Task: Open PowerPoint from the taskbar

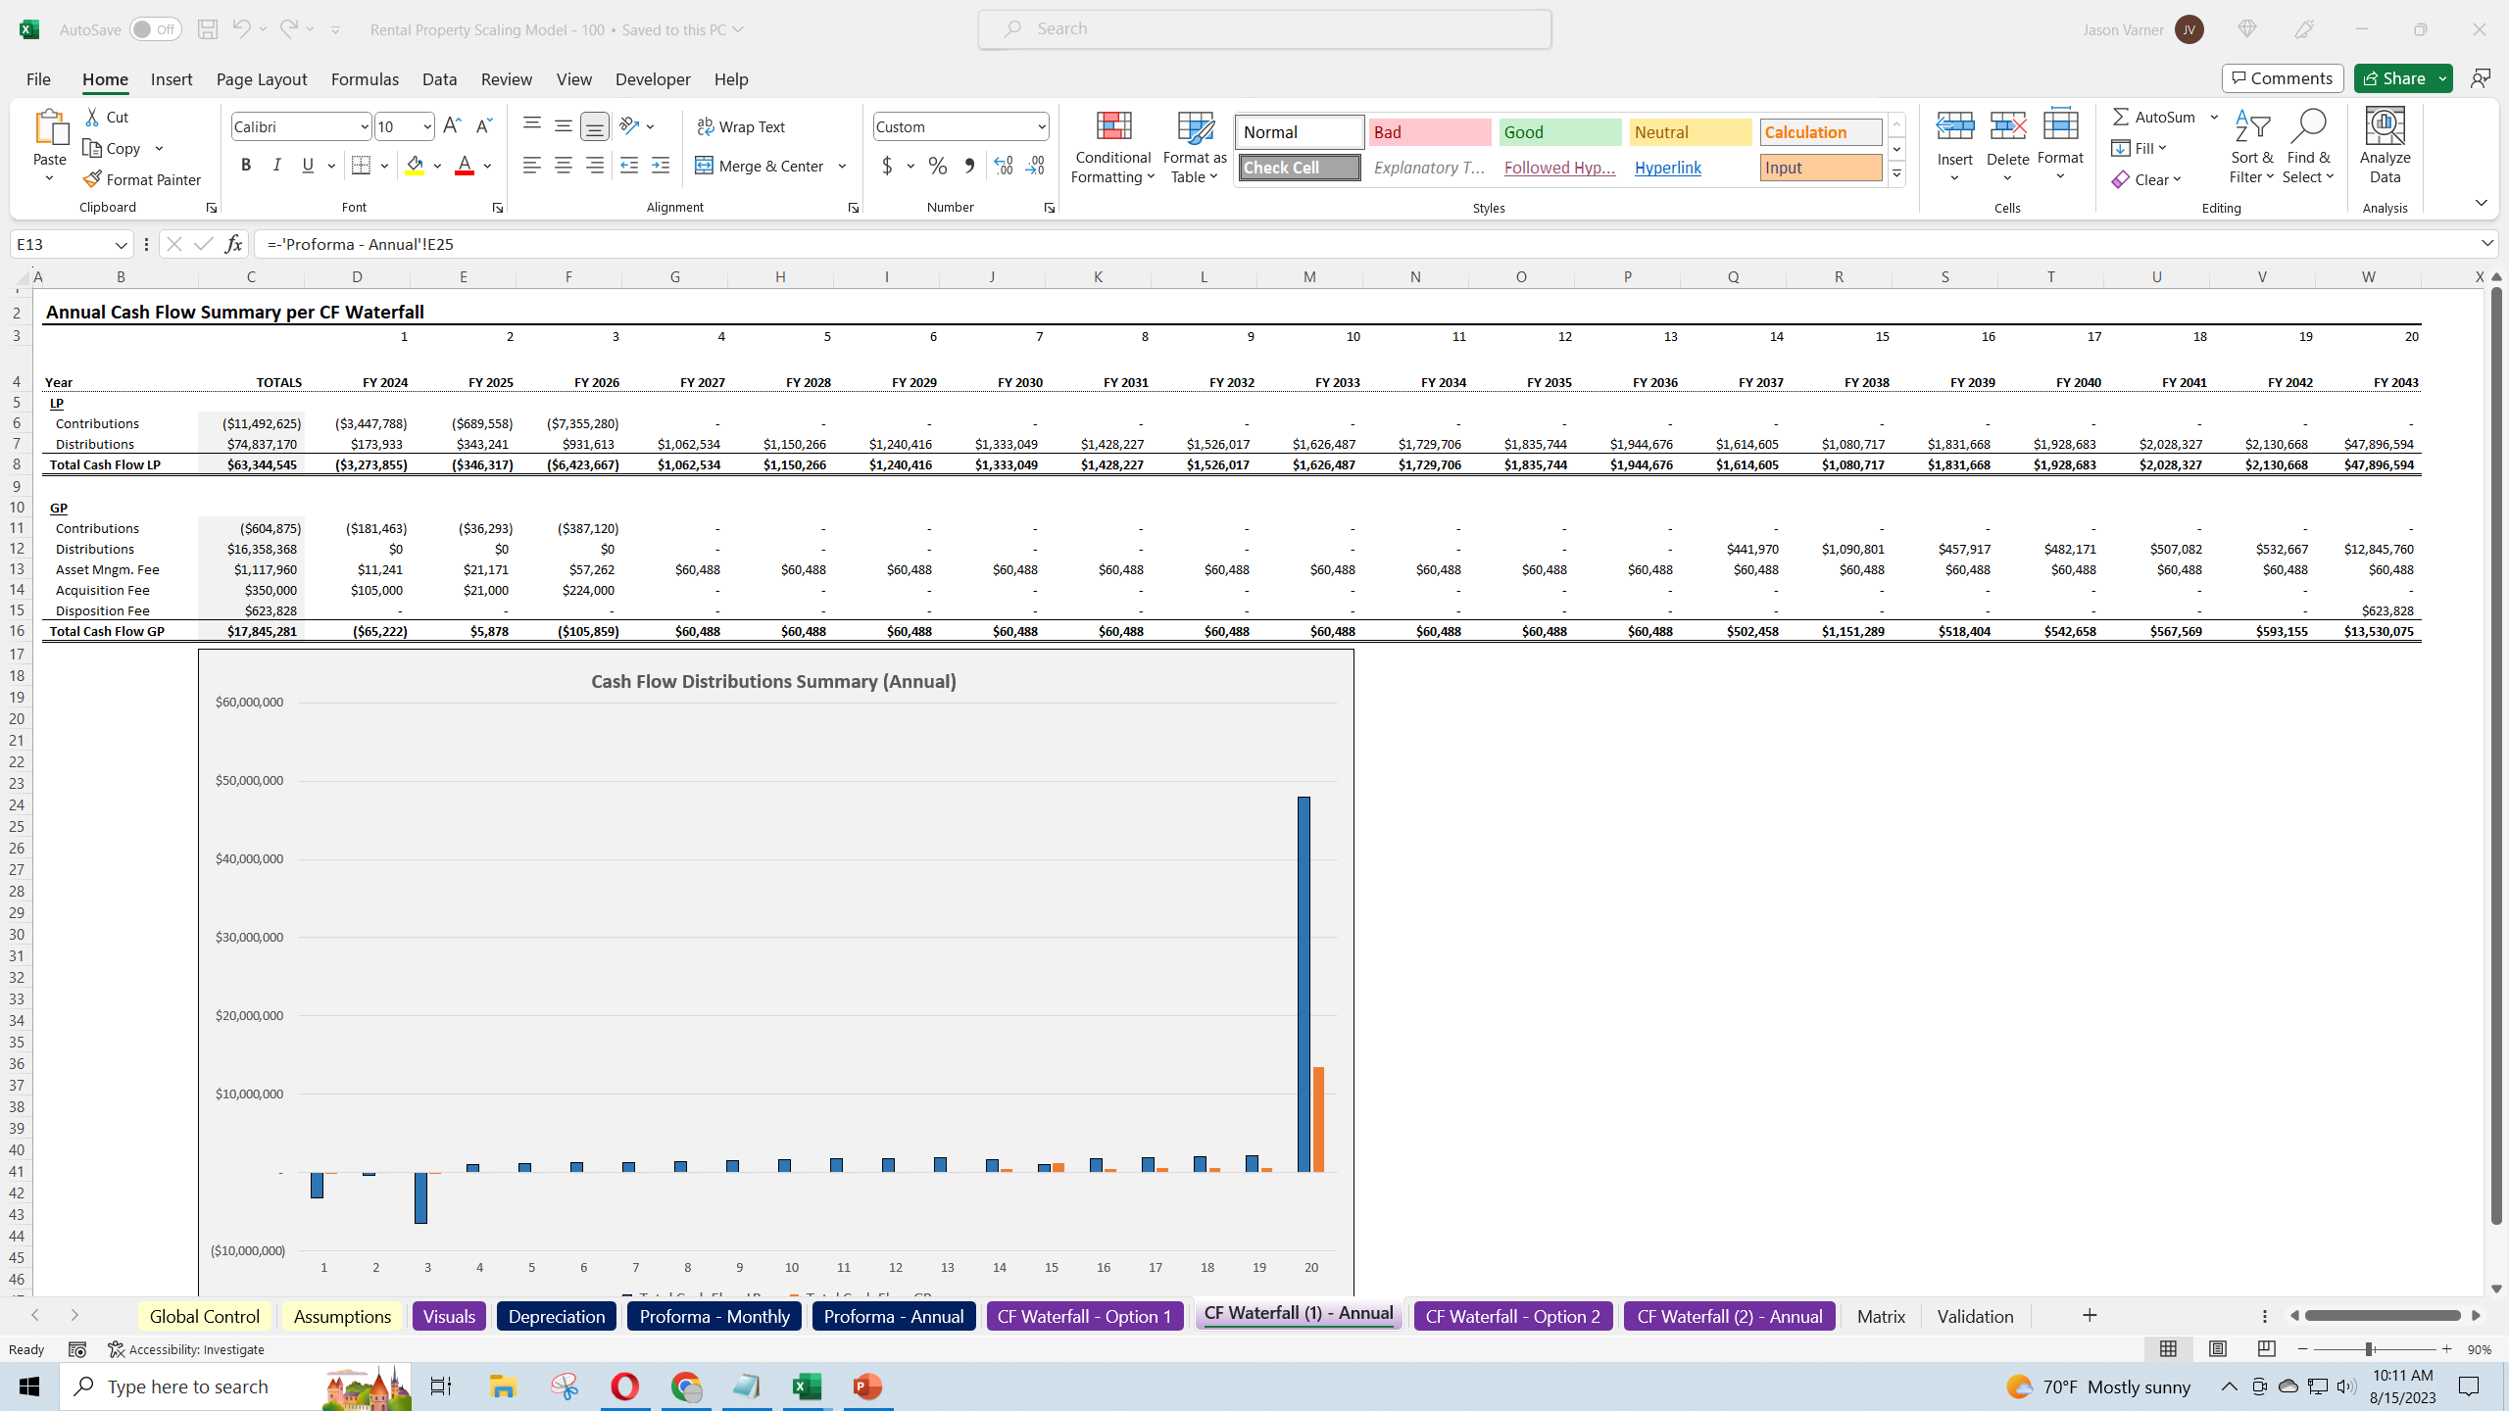Action: coord(867,1387)
